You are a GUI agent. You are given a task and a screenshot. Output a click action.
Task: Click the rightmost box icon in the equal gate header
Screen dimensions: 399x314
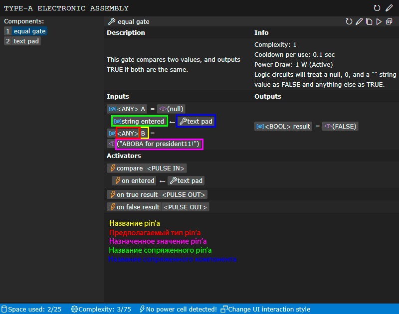click(x=389, y=21)
